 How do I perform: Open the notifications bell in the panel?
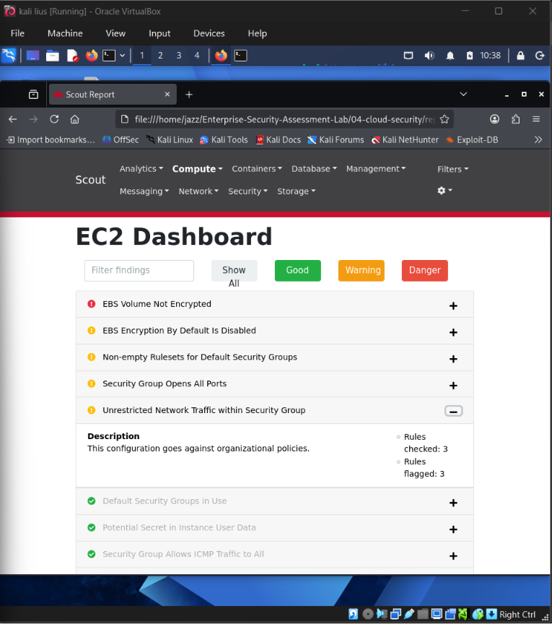450,56
